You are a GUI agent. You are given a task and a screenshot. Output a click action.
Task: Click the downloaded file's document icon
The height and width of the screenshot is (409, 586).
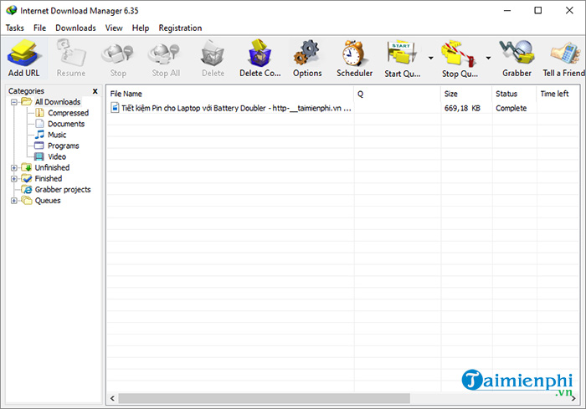pos(115,108)
